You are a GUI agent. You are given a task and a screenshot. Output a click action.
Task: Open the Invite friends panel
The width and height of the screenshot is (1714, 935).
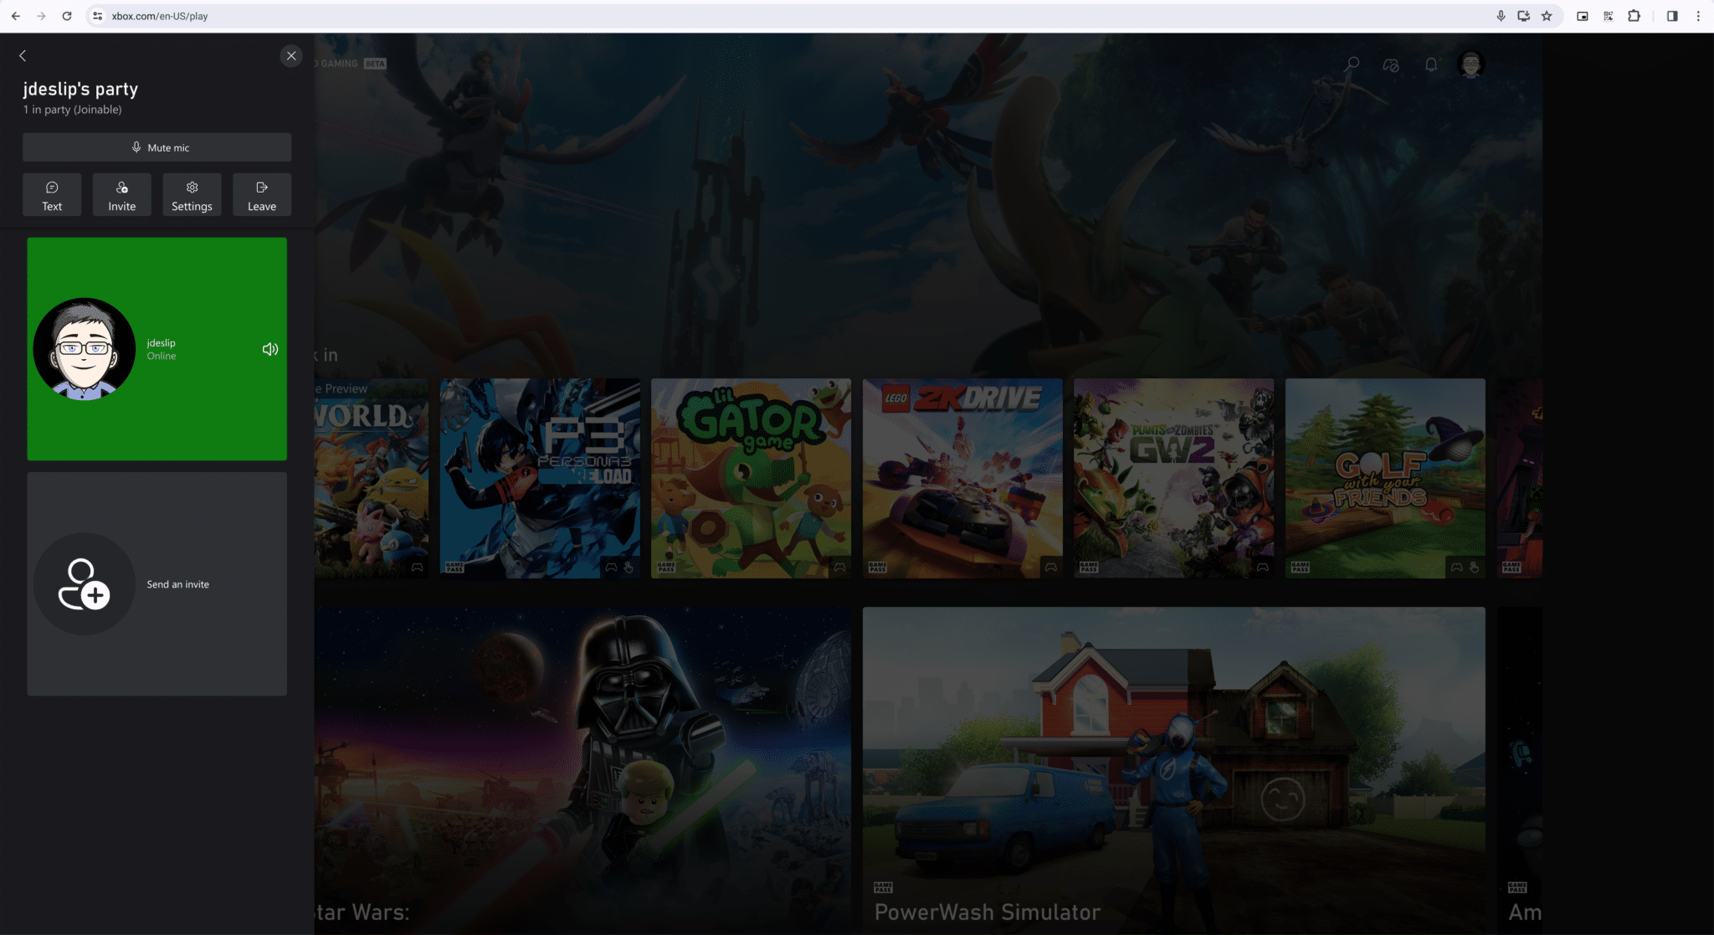coord(121,194)
